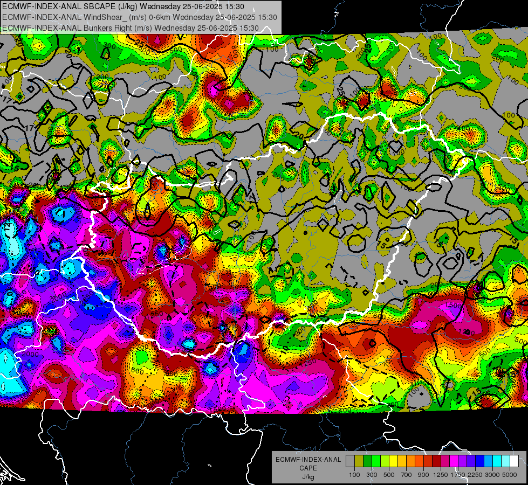
Task: Click the Bunkers Right (m/s) title line
Action: pos(131,28)
